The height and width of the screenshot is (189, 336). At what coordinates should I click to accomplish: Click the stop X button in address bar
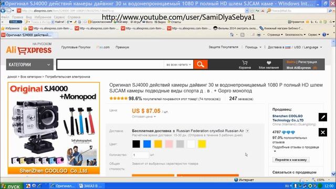(262, 10)
